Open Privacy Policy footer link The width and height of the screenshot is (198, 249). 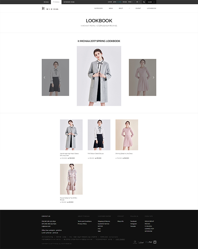(82, 224)
